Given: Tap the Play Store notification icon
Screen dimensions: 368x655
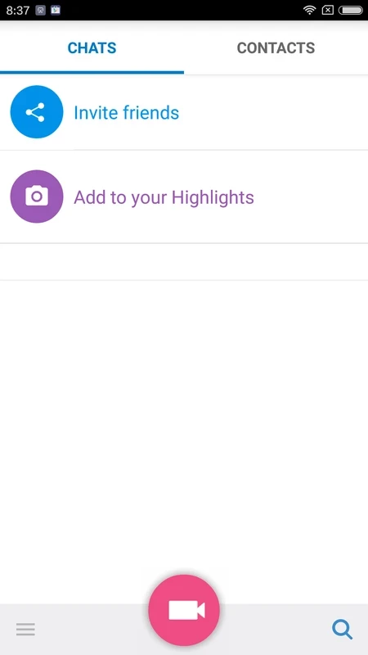Looking at the screenshot, I should [x=56, y=10].
